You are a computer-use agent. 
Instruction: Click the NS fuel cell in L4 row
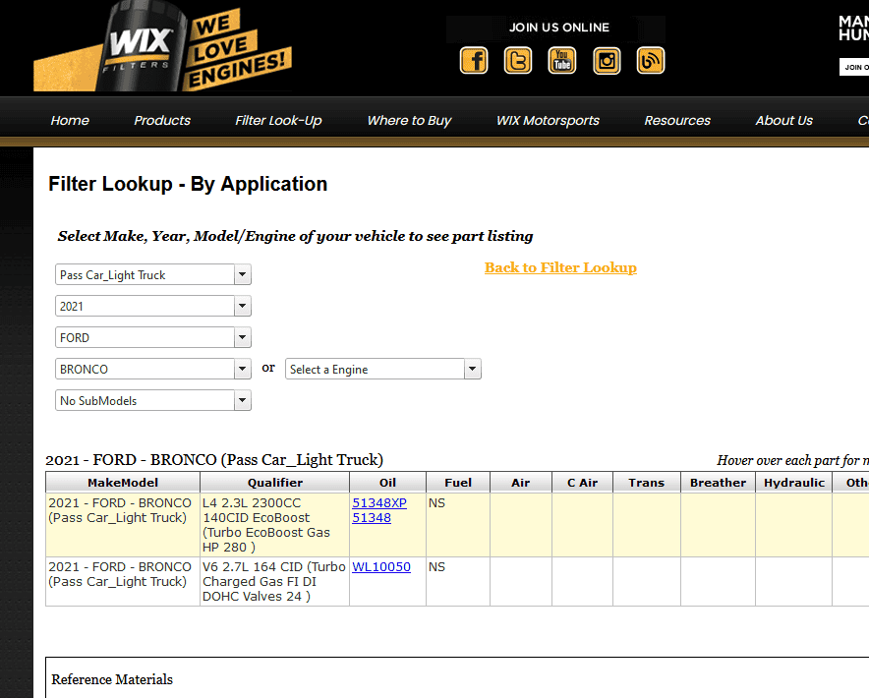(x=458, y=525)
